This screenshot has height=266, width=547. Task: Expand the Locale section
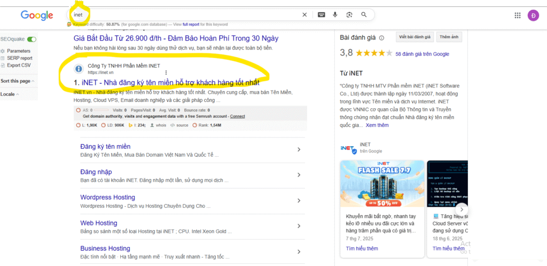[x=10, y=94]
